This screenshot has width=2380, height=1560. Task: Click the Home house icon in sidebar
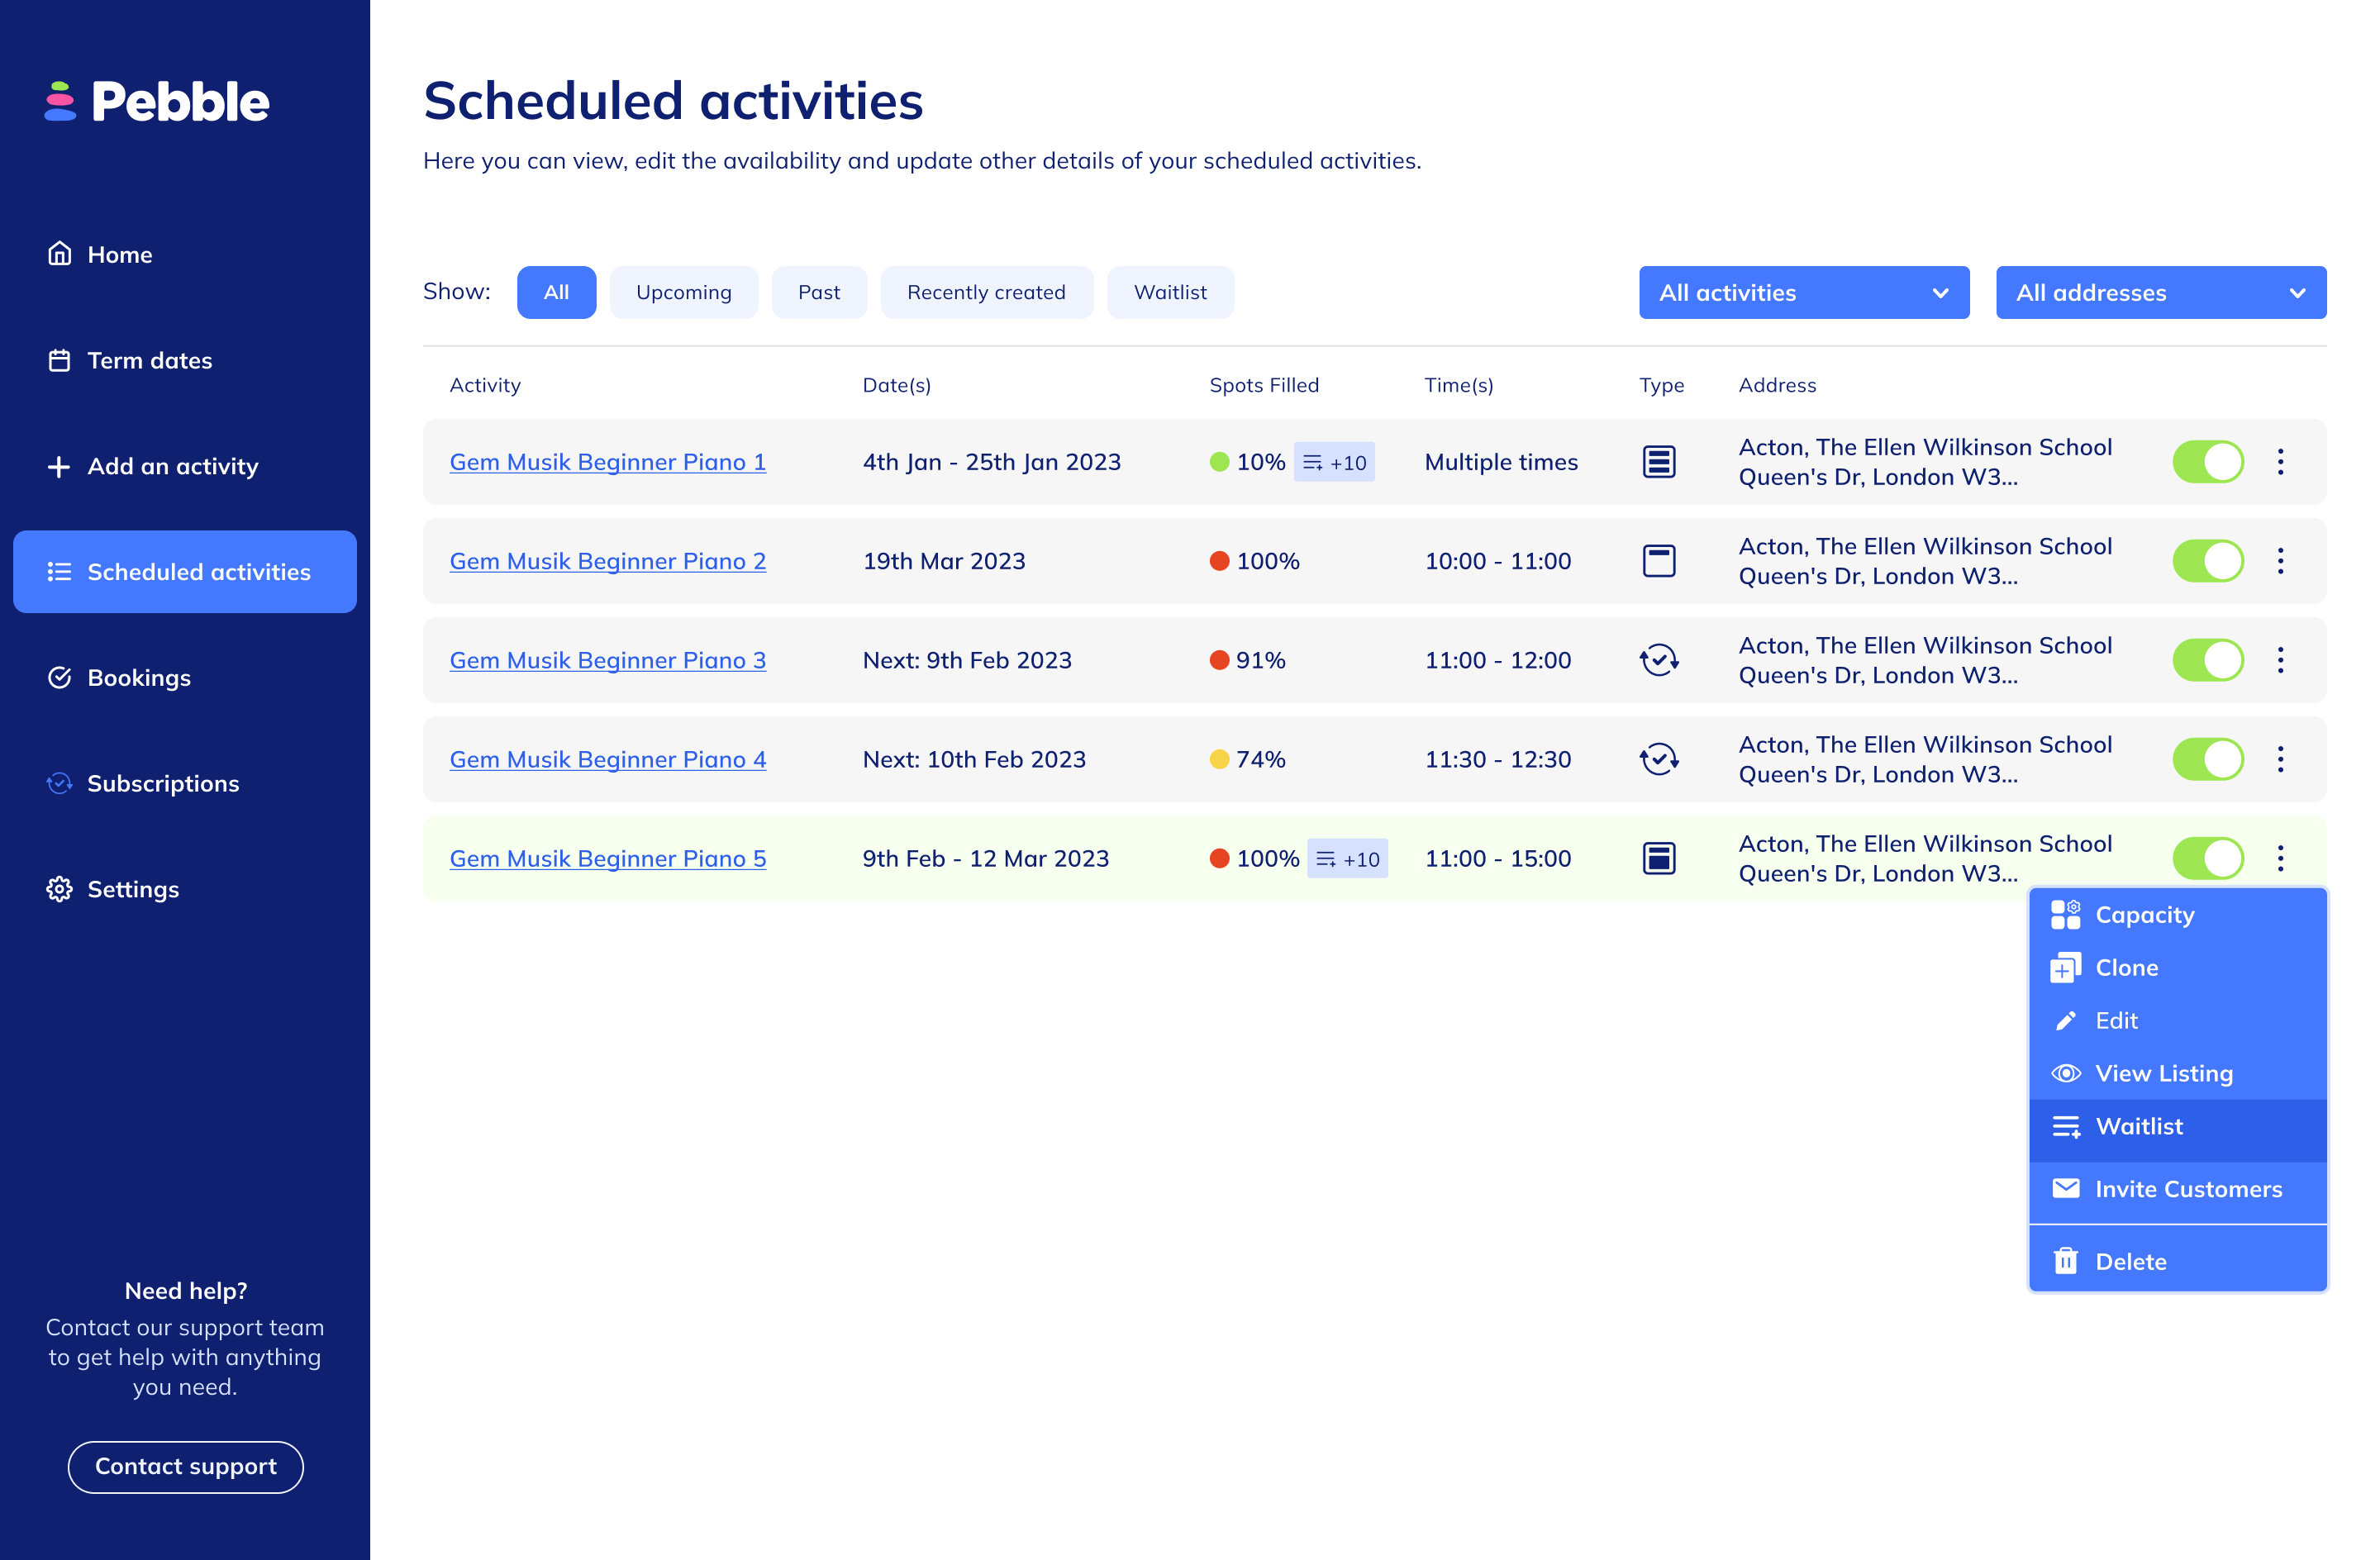pos(60,254)
